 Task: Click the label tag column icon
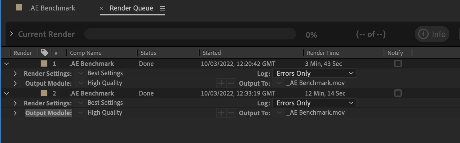pos(45,53)
